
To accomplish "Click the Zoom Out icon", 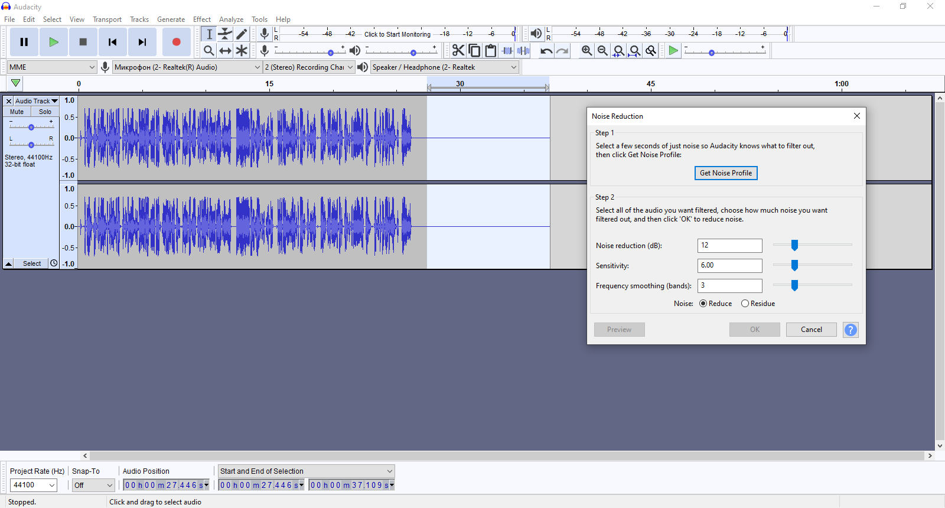I will click(x=602, y=51).
